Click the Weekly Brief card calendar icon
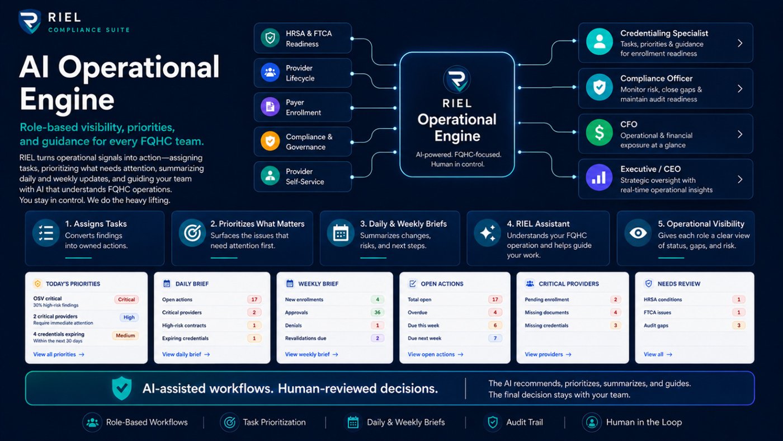The width and height of the screenshot is (783, 441). point(289,284)
